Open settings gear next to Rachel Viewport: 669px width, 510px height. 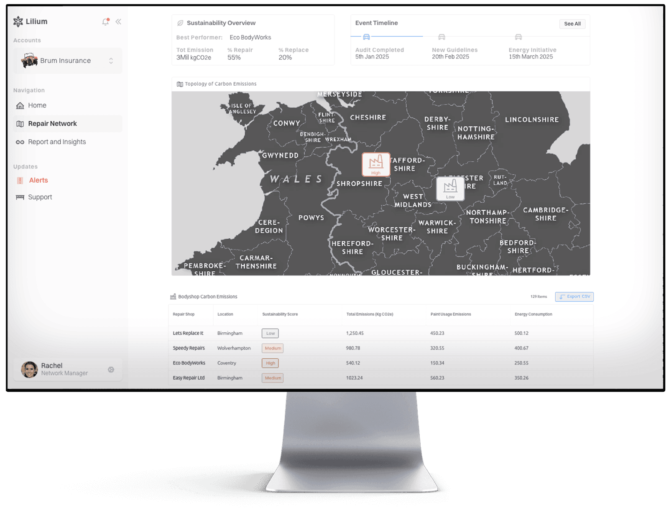[111, 370]
